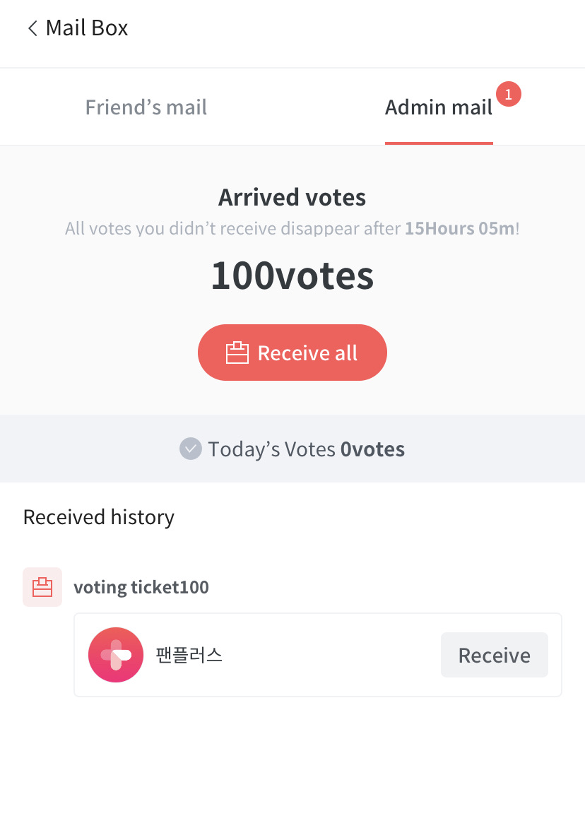Viewport: 585px width, 823px height.
Task: Click the 100votes count
Action: pos(292,276)
